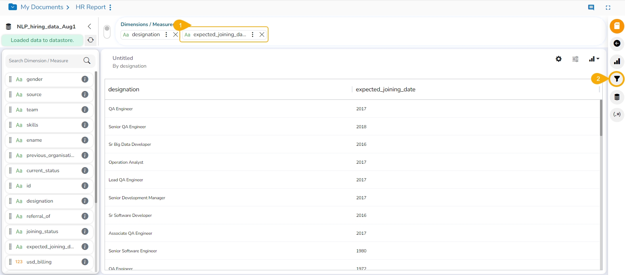The height and width of the screenshot is (275, 625).
Task: Go to My Documents breadcrumb
Action: click(42, 7)
